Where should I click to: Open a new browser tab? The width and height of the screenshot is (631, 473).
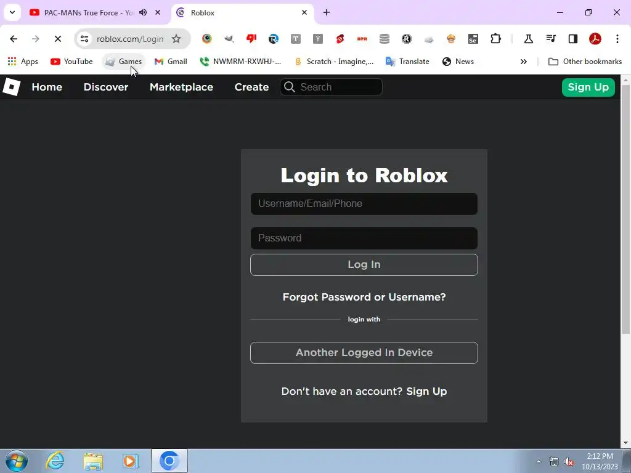point(327,12)
